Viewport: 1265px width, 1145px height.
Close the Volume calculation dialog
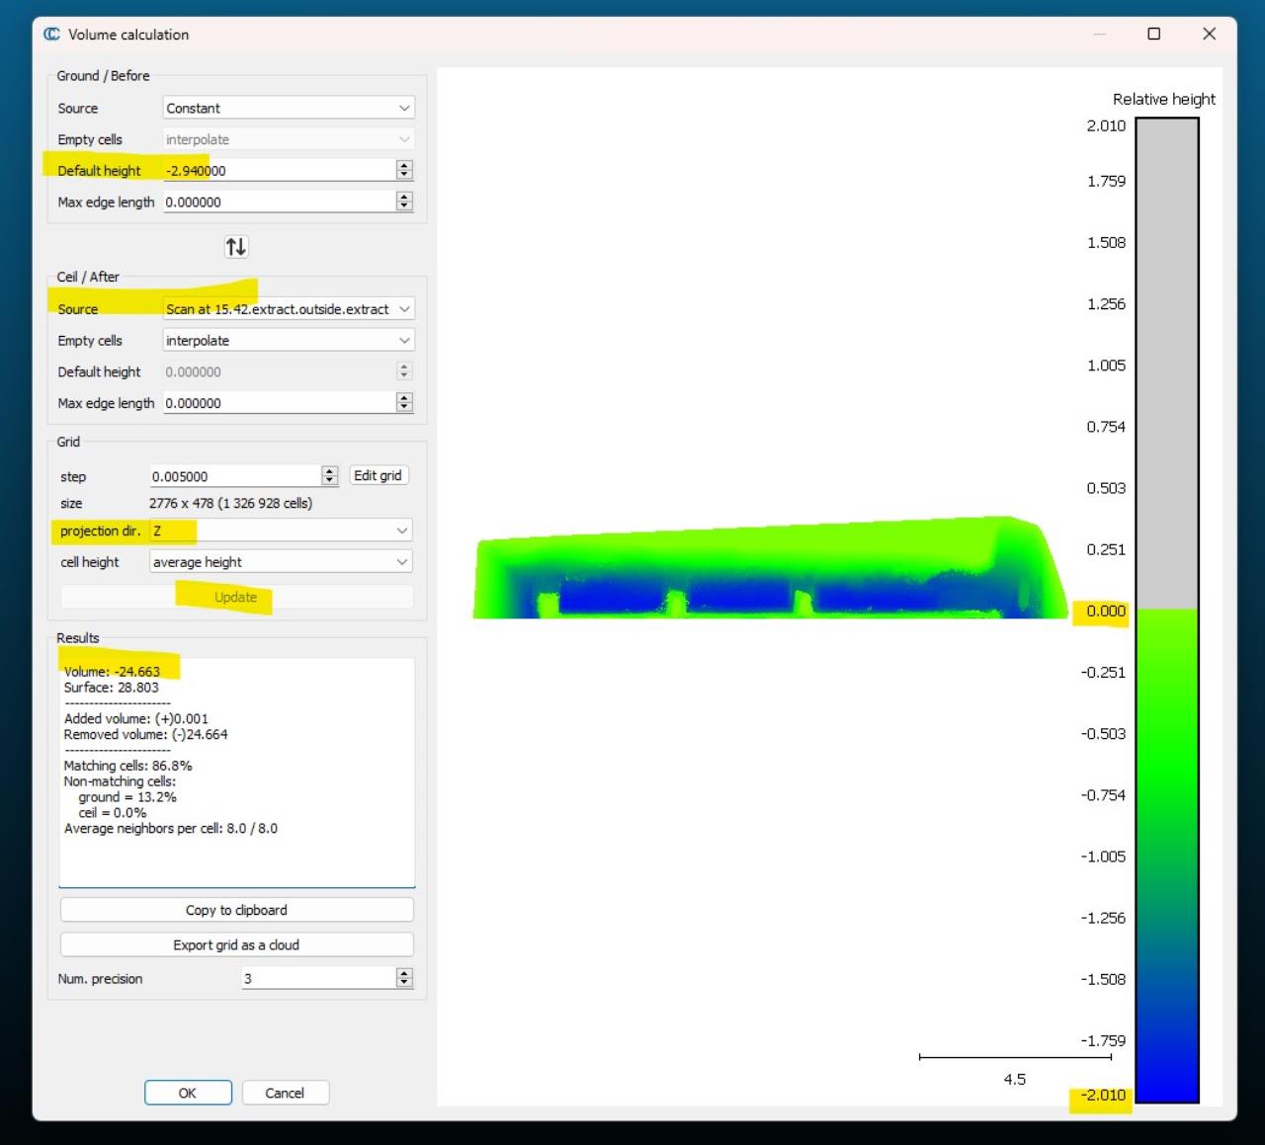(x=1209, y=35)
